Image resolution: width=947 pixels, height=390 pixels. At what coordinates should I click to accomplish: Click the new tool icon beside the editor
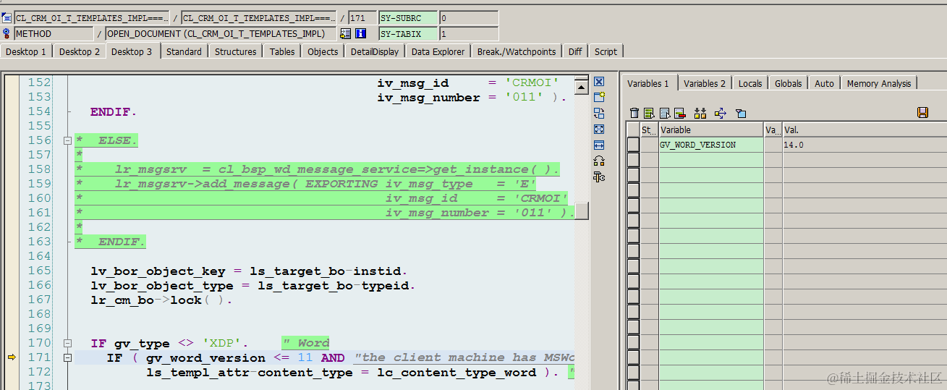[x=599, y=97]
